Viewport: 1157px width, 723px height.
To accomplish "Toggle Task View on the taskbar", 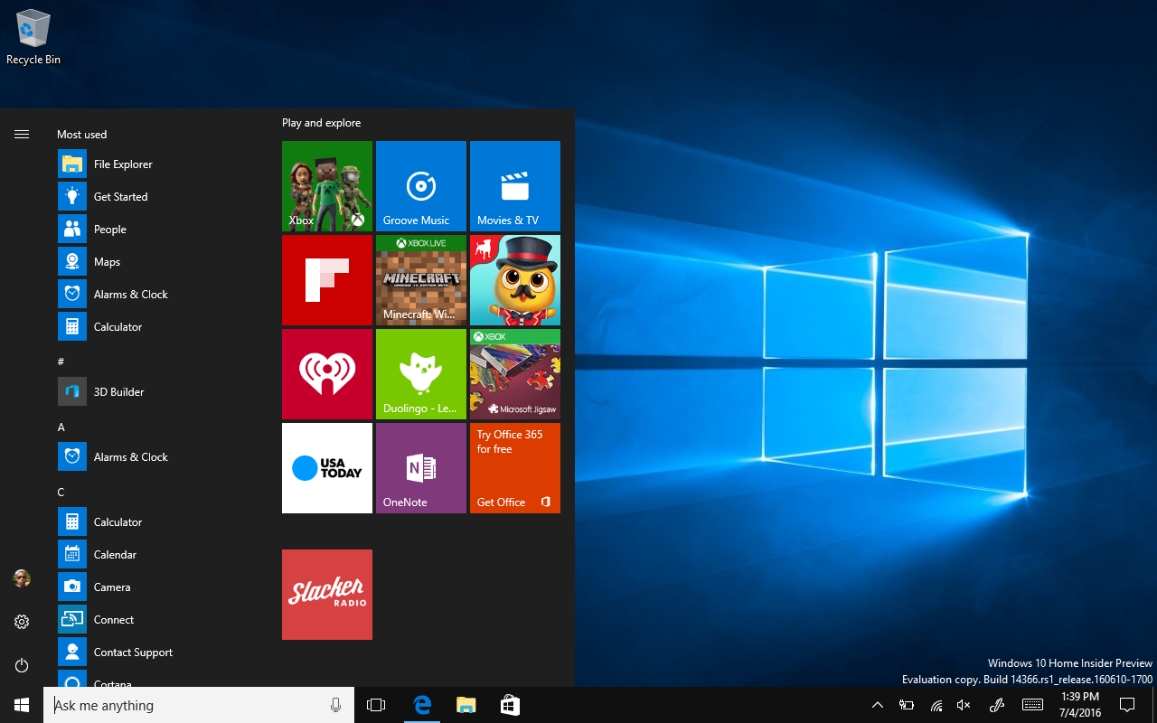I will point(376,705).
